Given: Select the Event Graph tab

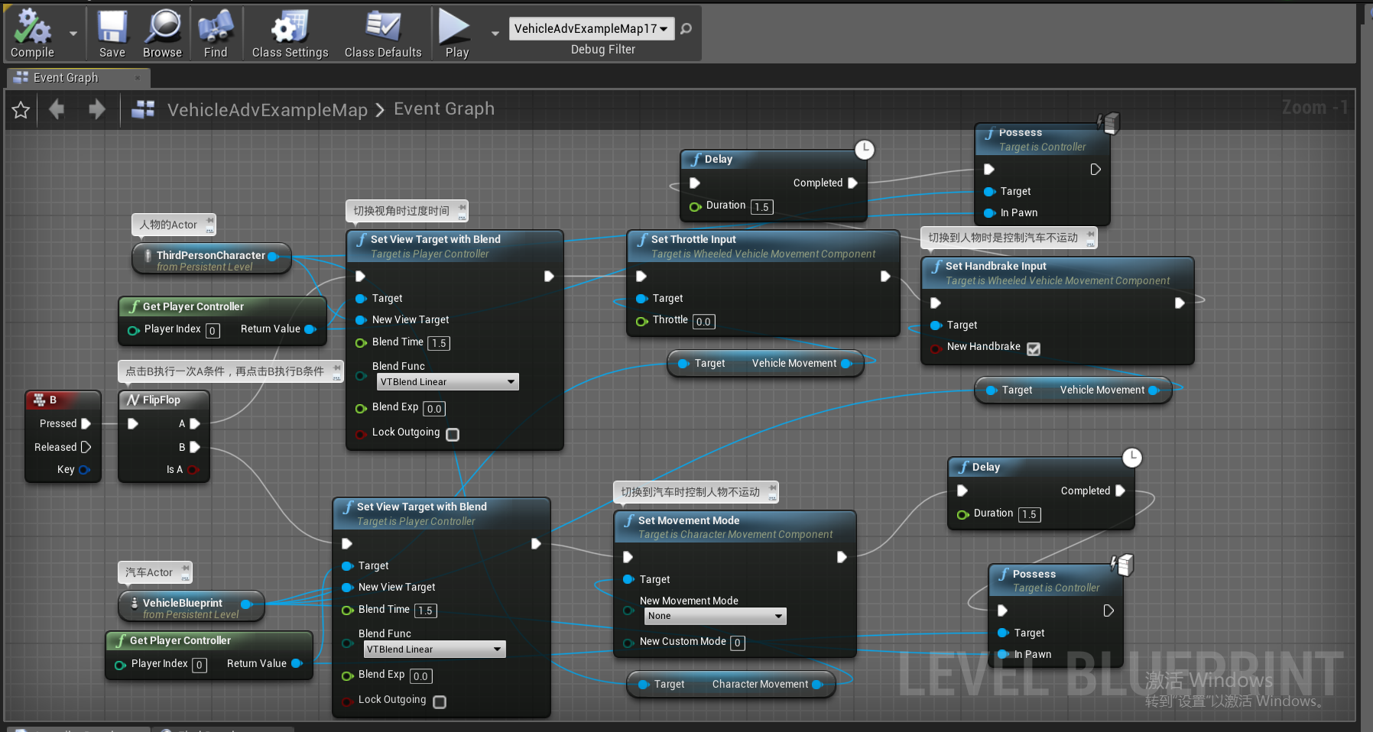Looking at the screenshot, I should tap(65, 77).
